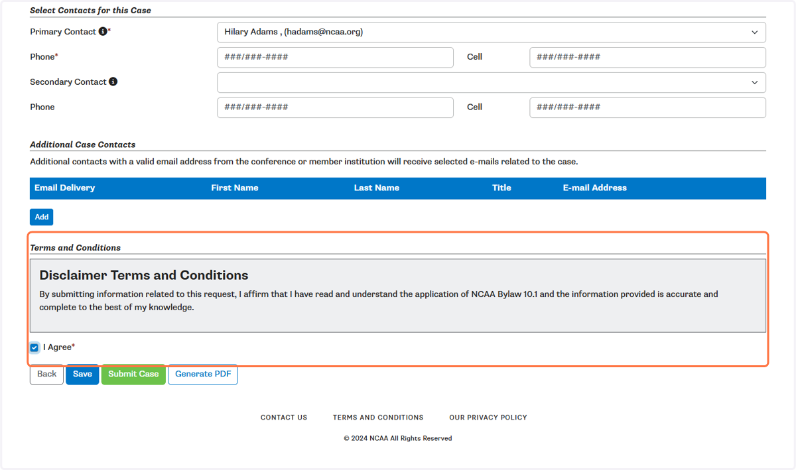Open the Primary Contact dropdown
The height and width of the screenshot is (470, 796).
pyautogui.click(x=491, y=32)
